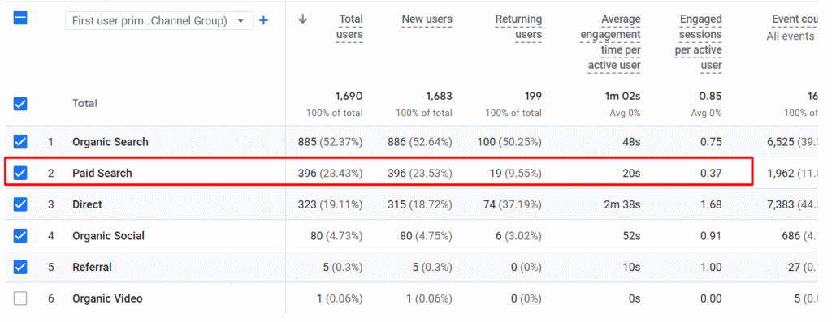The image size is (832, 322).
Task: Uncheck the Organic Social row checkbox
Action: coord(20,236)
